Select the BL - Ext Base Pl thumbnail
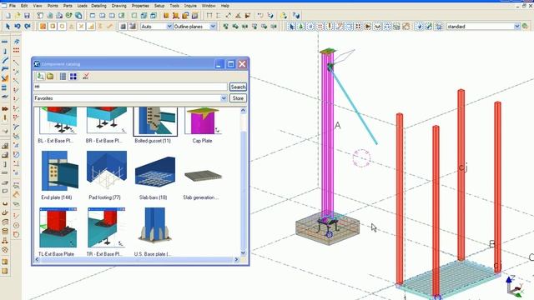The image size is (534, 300). 58,121
